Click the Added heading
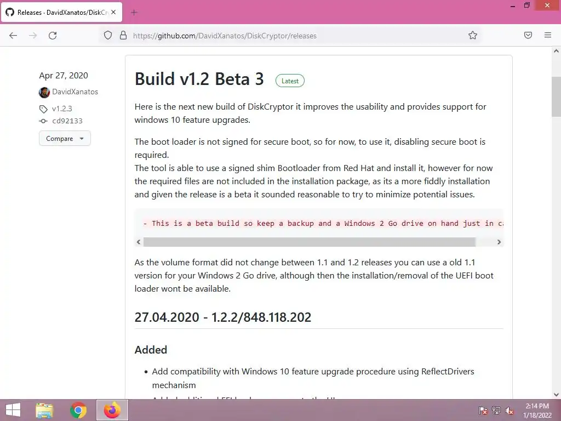 tap(151, 350)
